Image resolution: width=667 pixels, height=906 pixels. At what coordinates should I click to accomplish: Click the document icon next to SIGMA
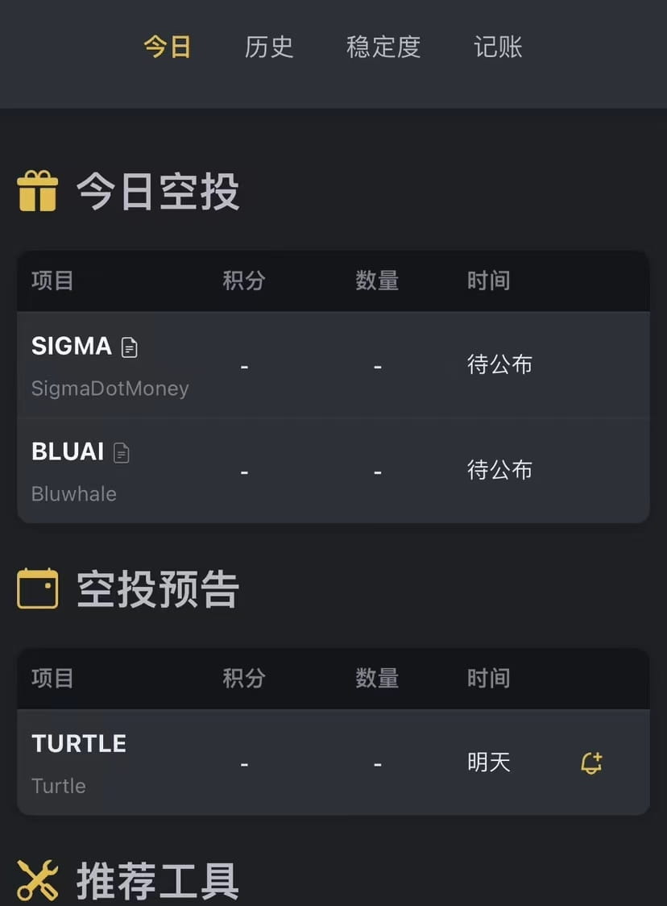pyautogui.click(x=129, y=347)
